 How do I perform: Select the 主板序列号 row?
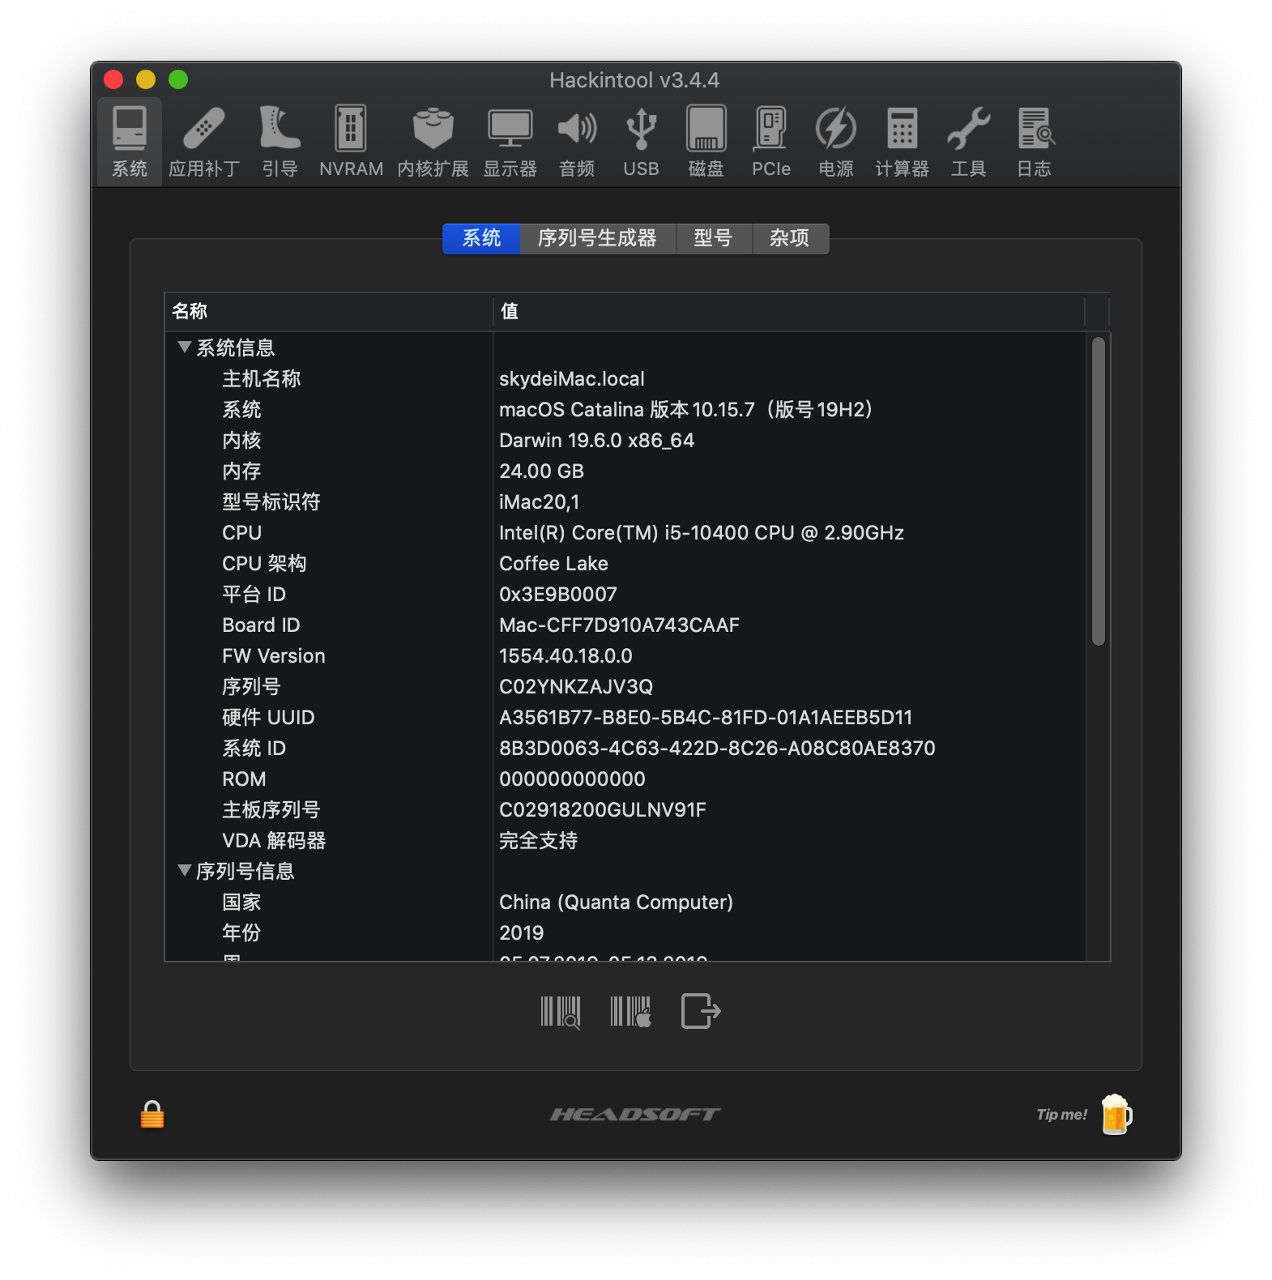(625, 809)
